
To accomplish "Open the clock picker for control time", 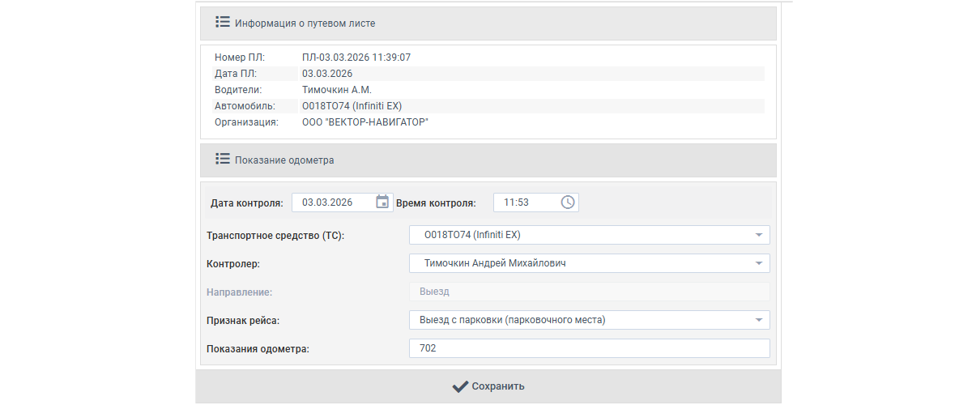I will tap(568, 202).
